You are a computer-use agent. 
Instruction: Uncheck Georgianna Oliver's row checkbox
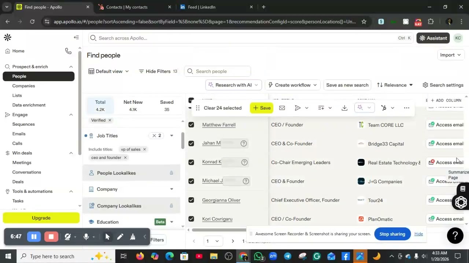click(191, 200)
